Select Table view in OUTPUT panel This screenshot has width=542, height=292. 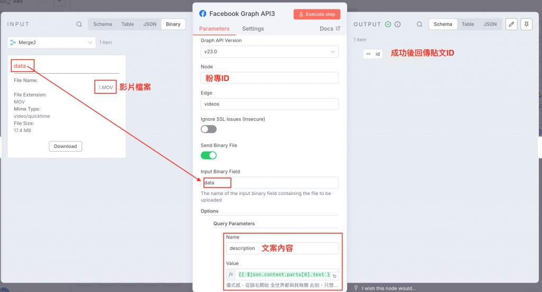(468, 24)
